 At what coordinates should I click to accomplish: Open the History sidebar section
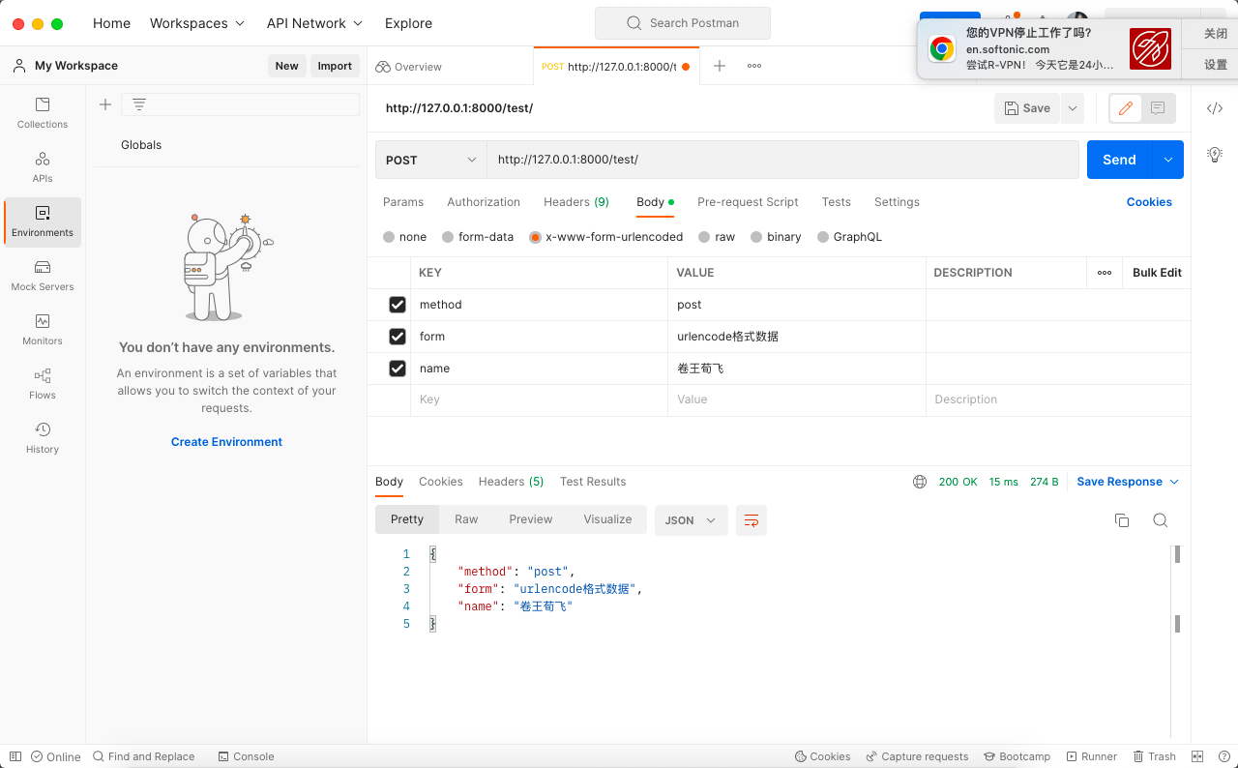43,438
